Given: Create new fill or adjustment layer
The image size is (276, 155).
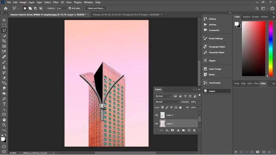Looking at the screenshot, I should (x=178, y=130).
